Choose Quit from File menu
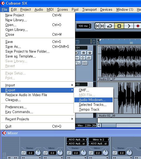The image size is (141, 159). [37, 126]
